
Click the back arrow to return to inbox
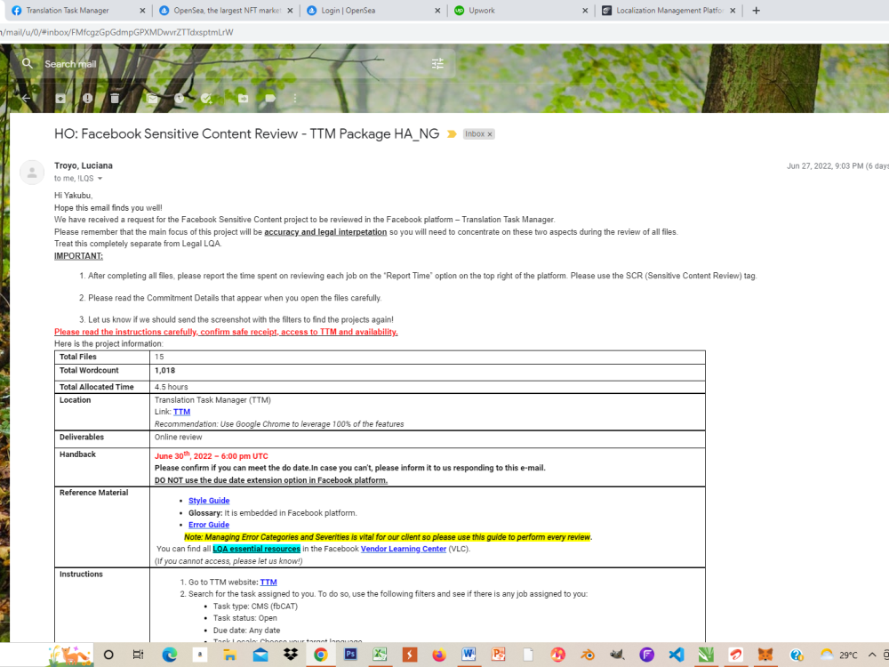click(26, 98)
